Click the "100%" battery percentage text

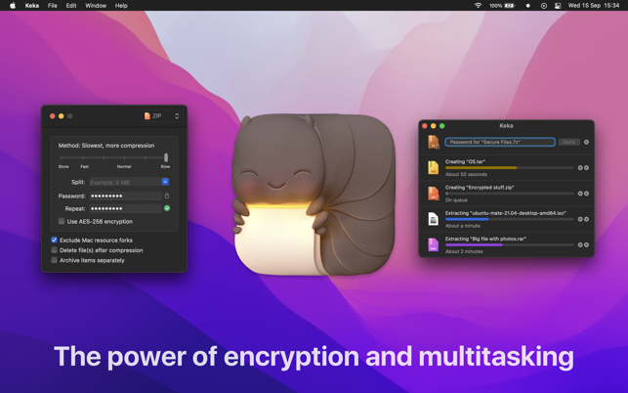496,6
